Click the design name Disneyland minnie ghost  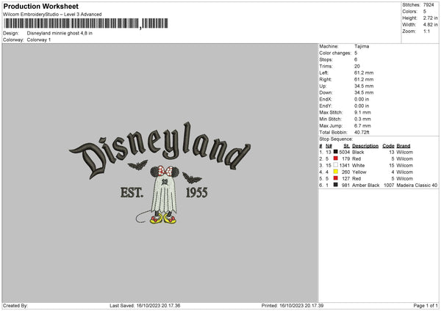click(60, 33)
